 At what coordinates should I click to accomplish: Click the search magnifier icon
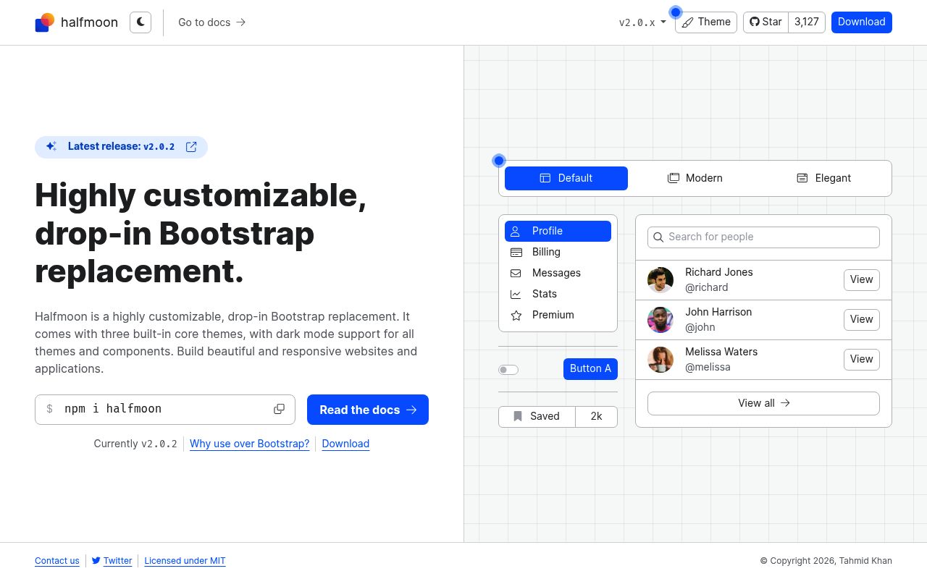[658, 237]
